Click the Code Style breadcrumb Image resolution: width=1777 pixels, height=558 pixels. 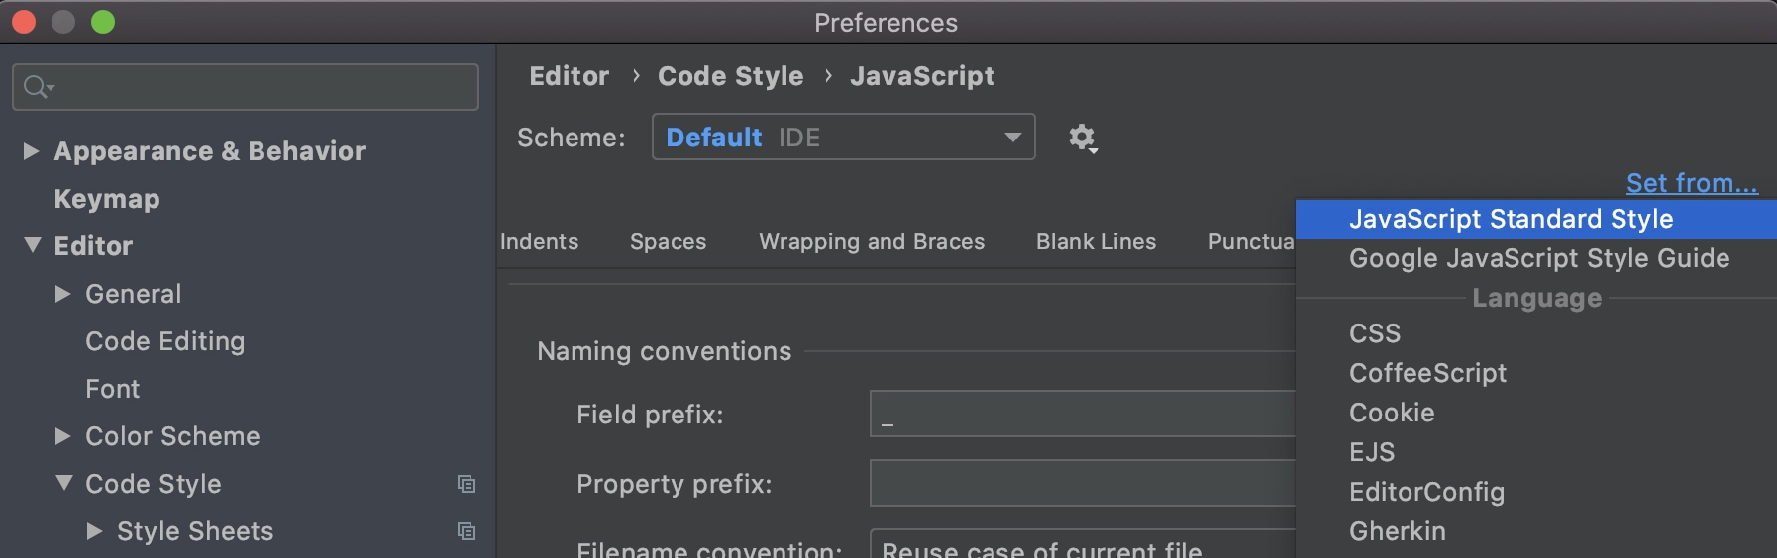coord(731,76)
